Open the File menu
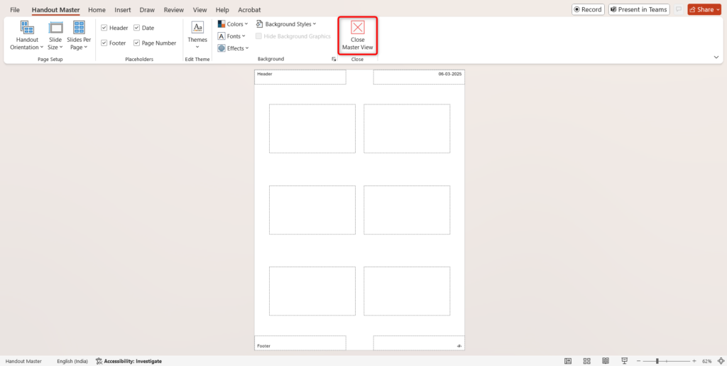Viewport: 727px width, 366px height. click(15, 10)
